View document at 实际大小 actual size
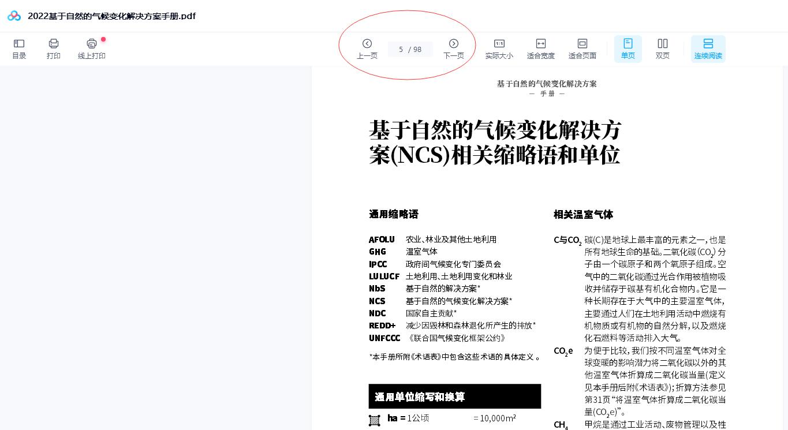The image size is (788, 430). tap(499, 48)
